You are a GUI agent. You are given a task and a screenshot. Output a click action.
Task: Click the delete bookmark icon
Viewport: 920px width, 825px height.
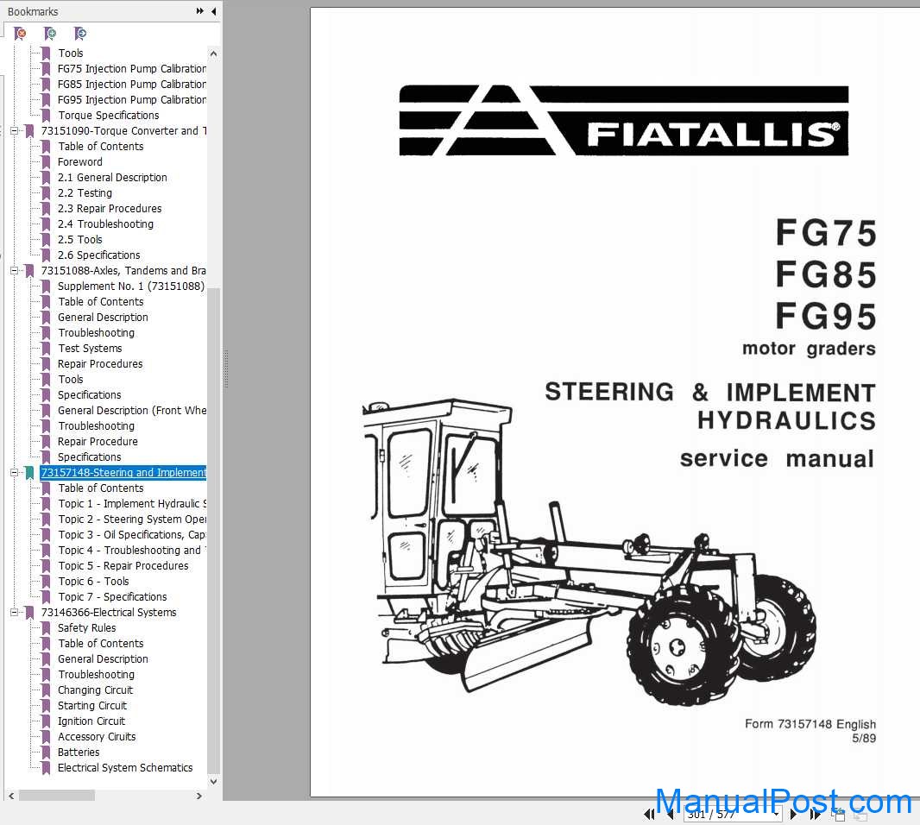[21, 34]
